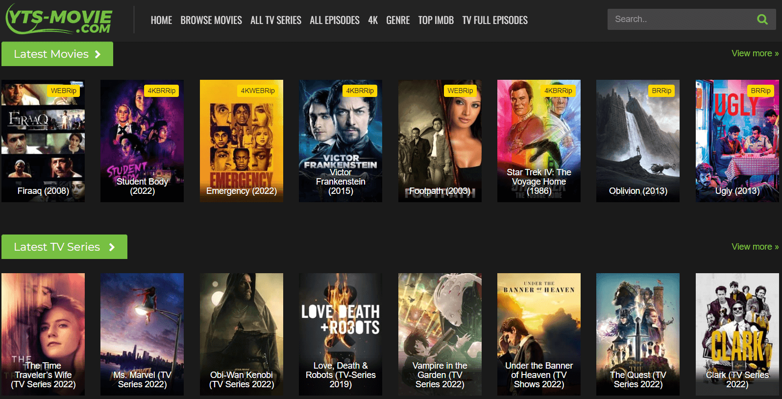Open Under the Banner of Heaven poster
782x399 pixels.
(539, 334)
